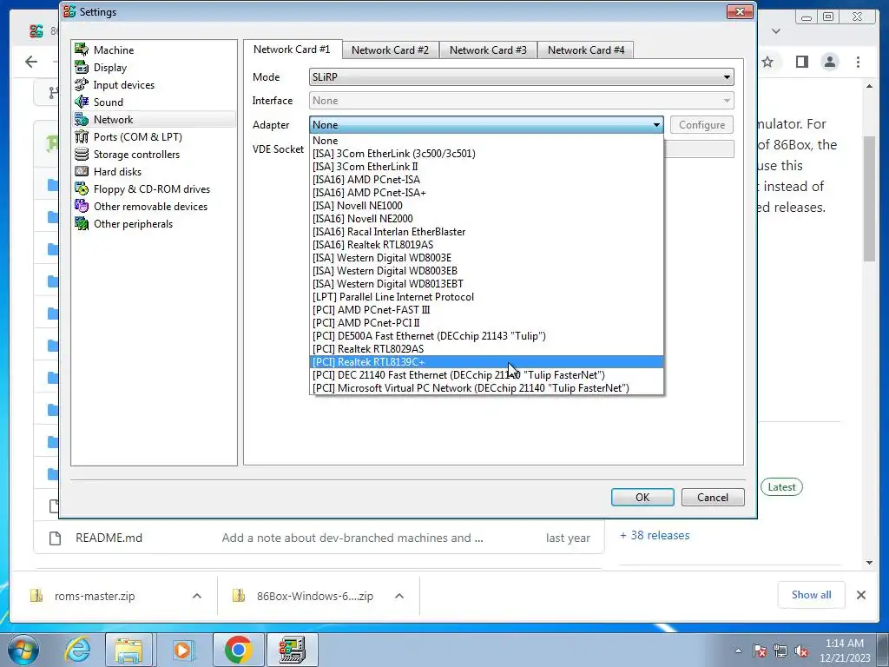Image resolution: width=889 pixels, height=667 pixels.
Task: Open File Explorer from taskbar
Action: click(x=128, y=650)
